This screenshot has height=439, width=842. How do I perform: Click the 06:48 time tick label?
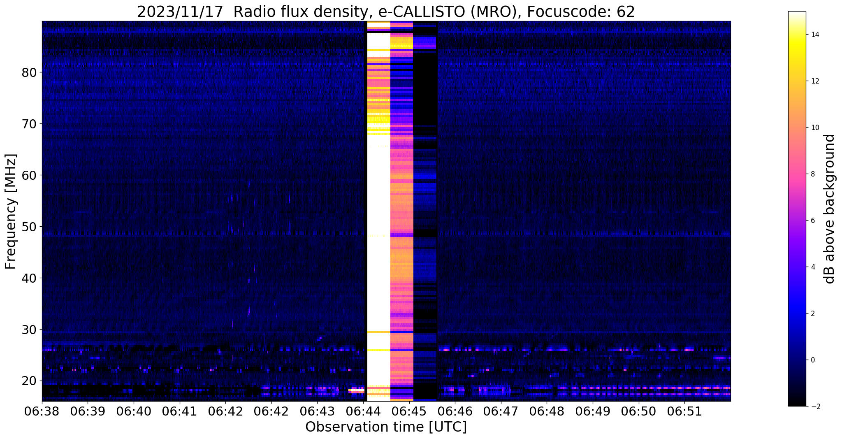[547, 411]
